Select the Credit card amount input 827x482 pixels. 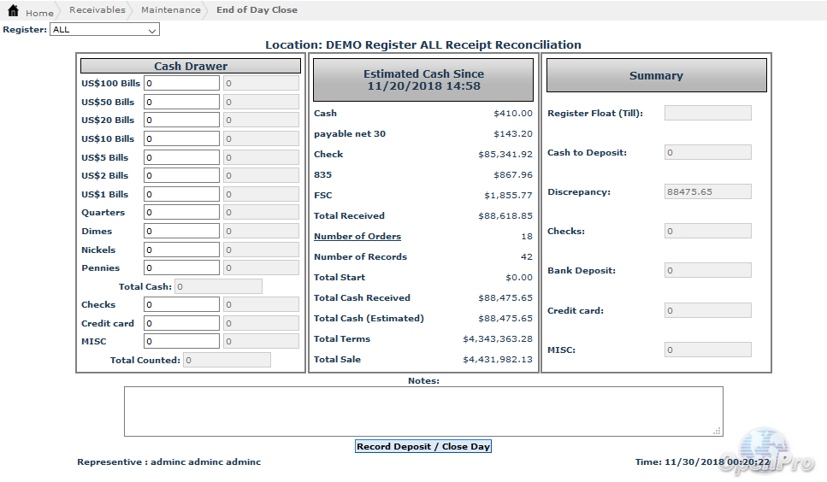coord(181,324)
